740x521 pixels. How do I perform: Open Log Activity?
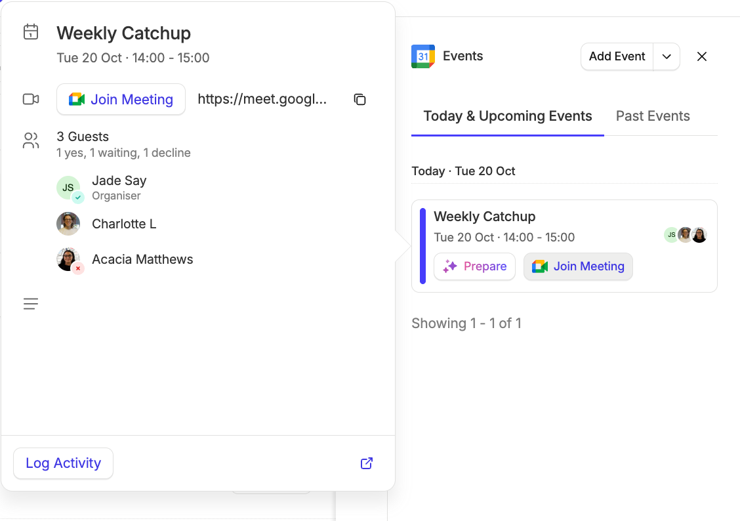63,463
